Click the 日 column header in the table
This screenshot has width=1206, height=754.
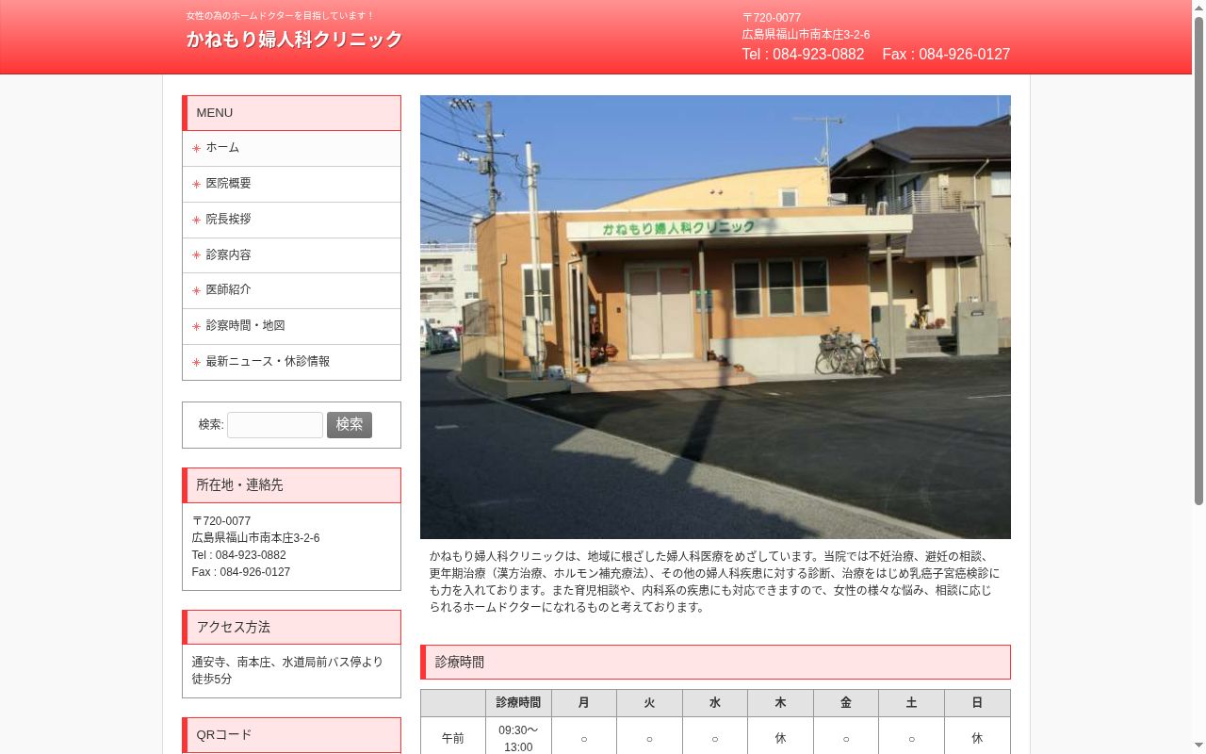(x=977, y=703)
